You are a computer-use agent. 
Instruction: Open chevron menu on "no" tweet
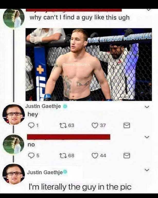coord(147,137)
